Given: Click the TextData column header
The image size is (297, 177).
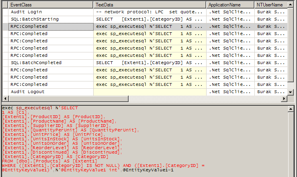Looking at the screenshot, I should pyautogui.click(x=150, y=5).
